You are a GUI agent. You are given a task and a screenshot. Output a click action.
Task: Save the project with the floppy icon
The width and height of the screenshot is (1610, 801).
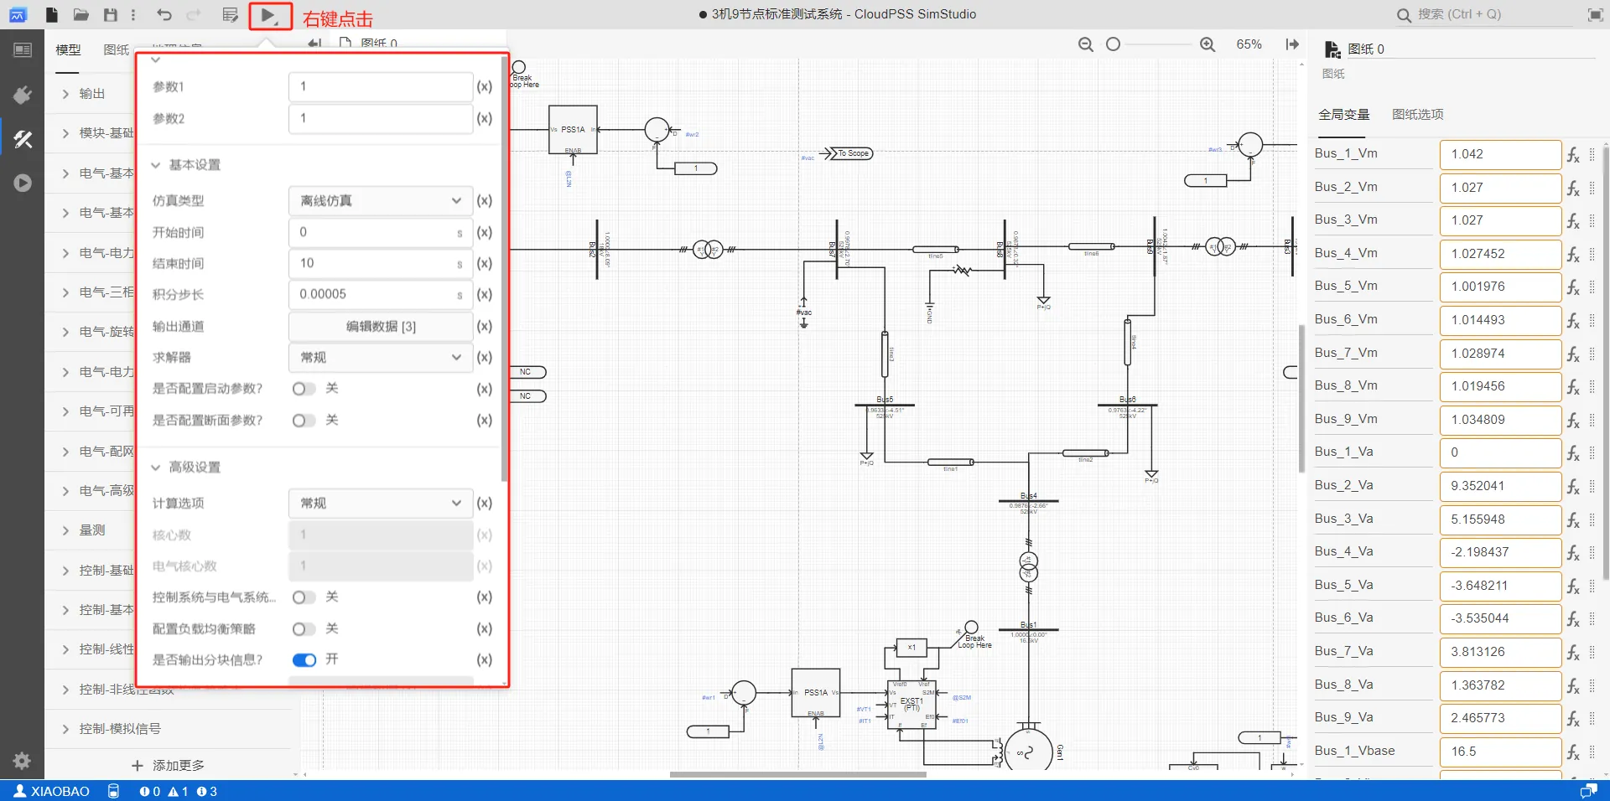pyautogui.click(x=111, y=14)
